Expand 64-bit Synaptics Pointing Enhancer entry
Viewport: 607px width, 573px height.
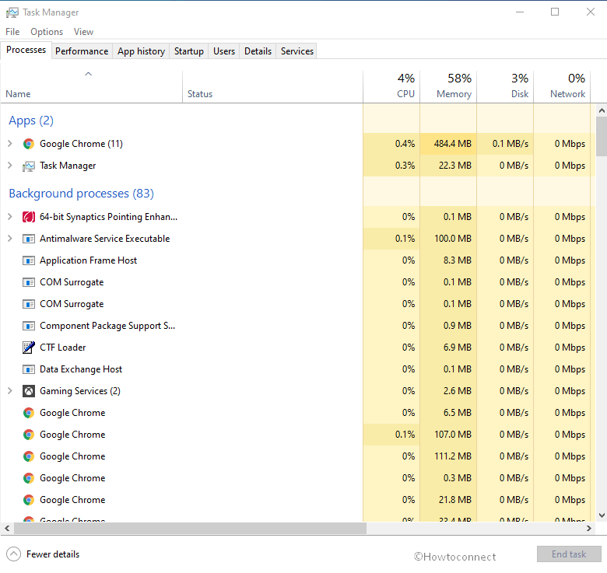pos(10,217)
